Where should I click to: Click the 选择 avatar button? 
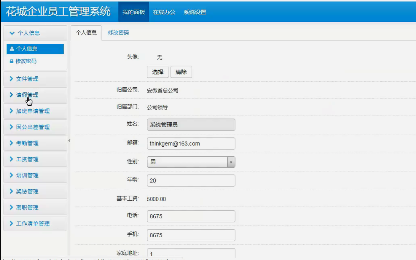158,72
